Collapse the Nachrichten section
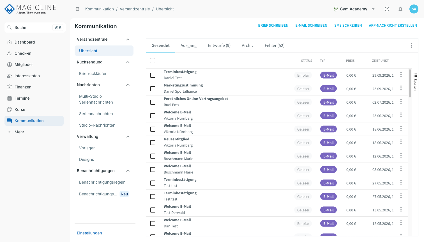Viewport: 424px width, 242px height. (128, 85)
